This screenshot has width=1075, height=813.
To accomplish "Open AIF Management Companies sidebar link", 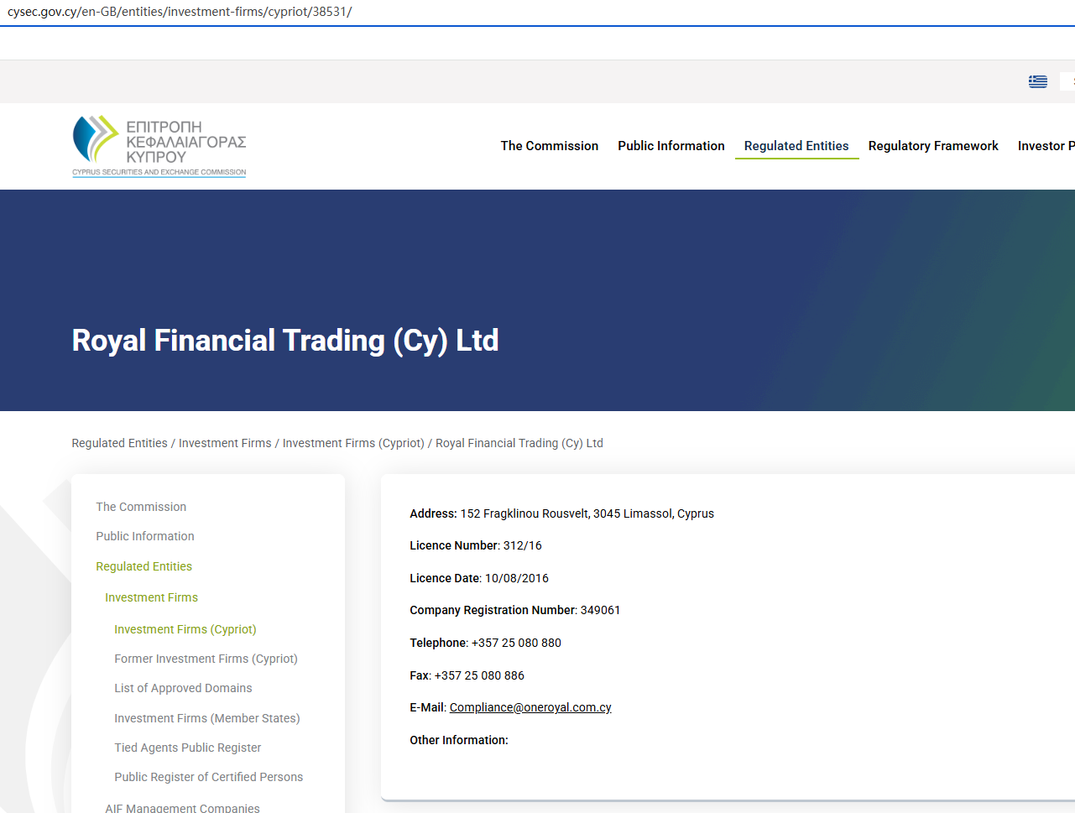I will point(182,808).
